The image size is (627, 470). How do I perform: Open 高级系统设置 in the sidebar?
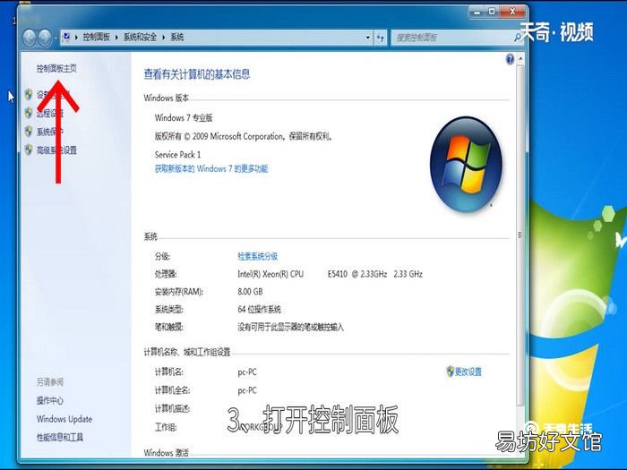(x=56, y=150)
